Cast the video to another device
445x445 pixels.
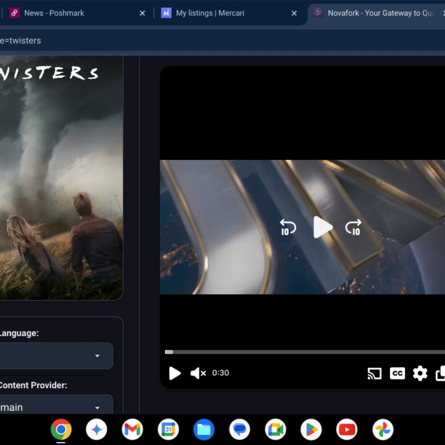(x=374, y=373)
